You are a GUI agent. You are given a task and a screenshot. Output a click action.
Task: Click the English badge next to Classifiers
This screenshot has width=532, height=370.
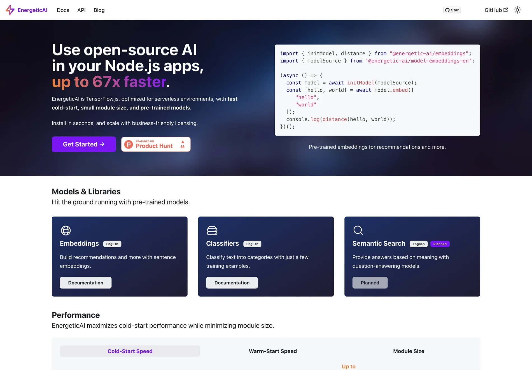pyautogui.click(x=252, y=244)
